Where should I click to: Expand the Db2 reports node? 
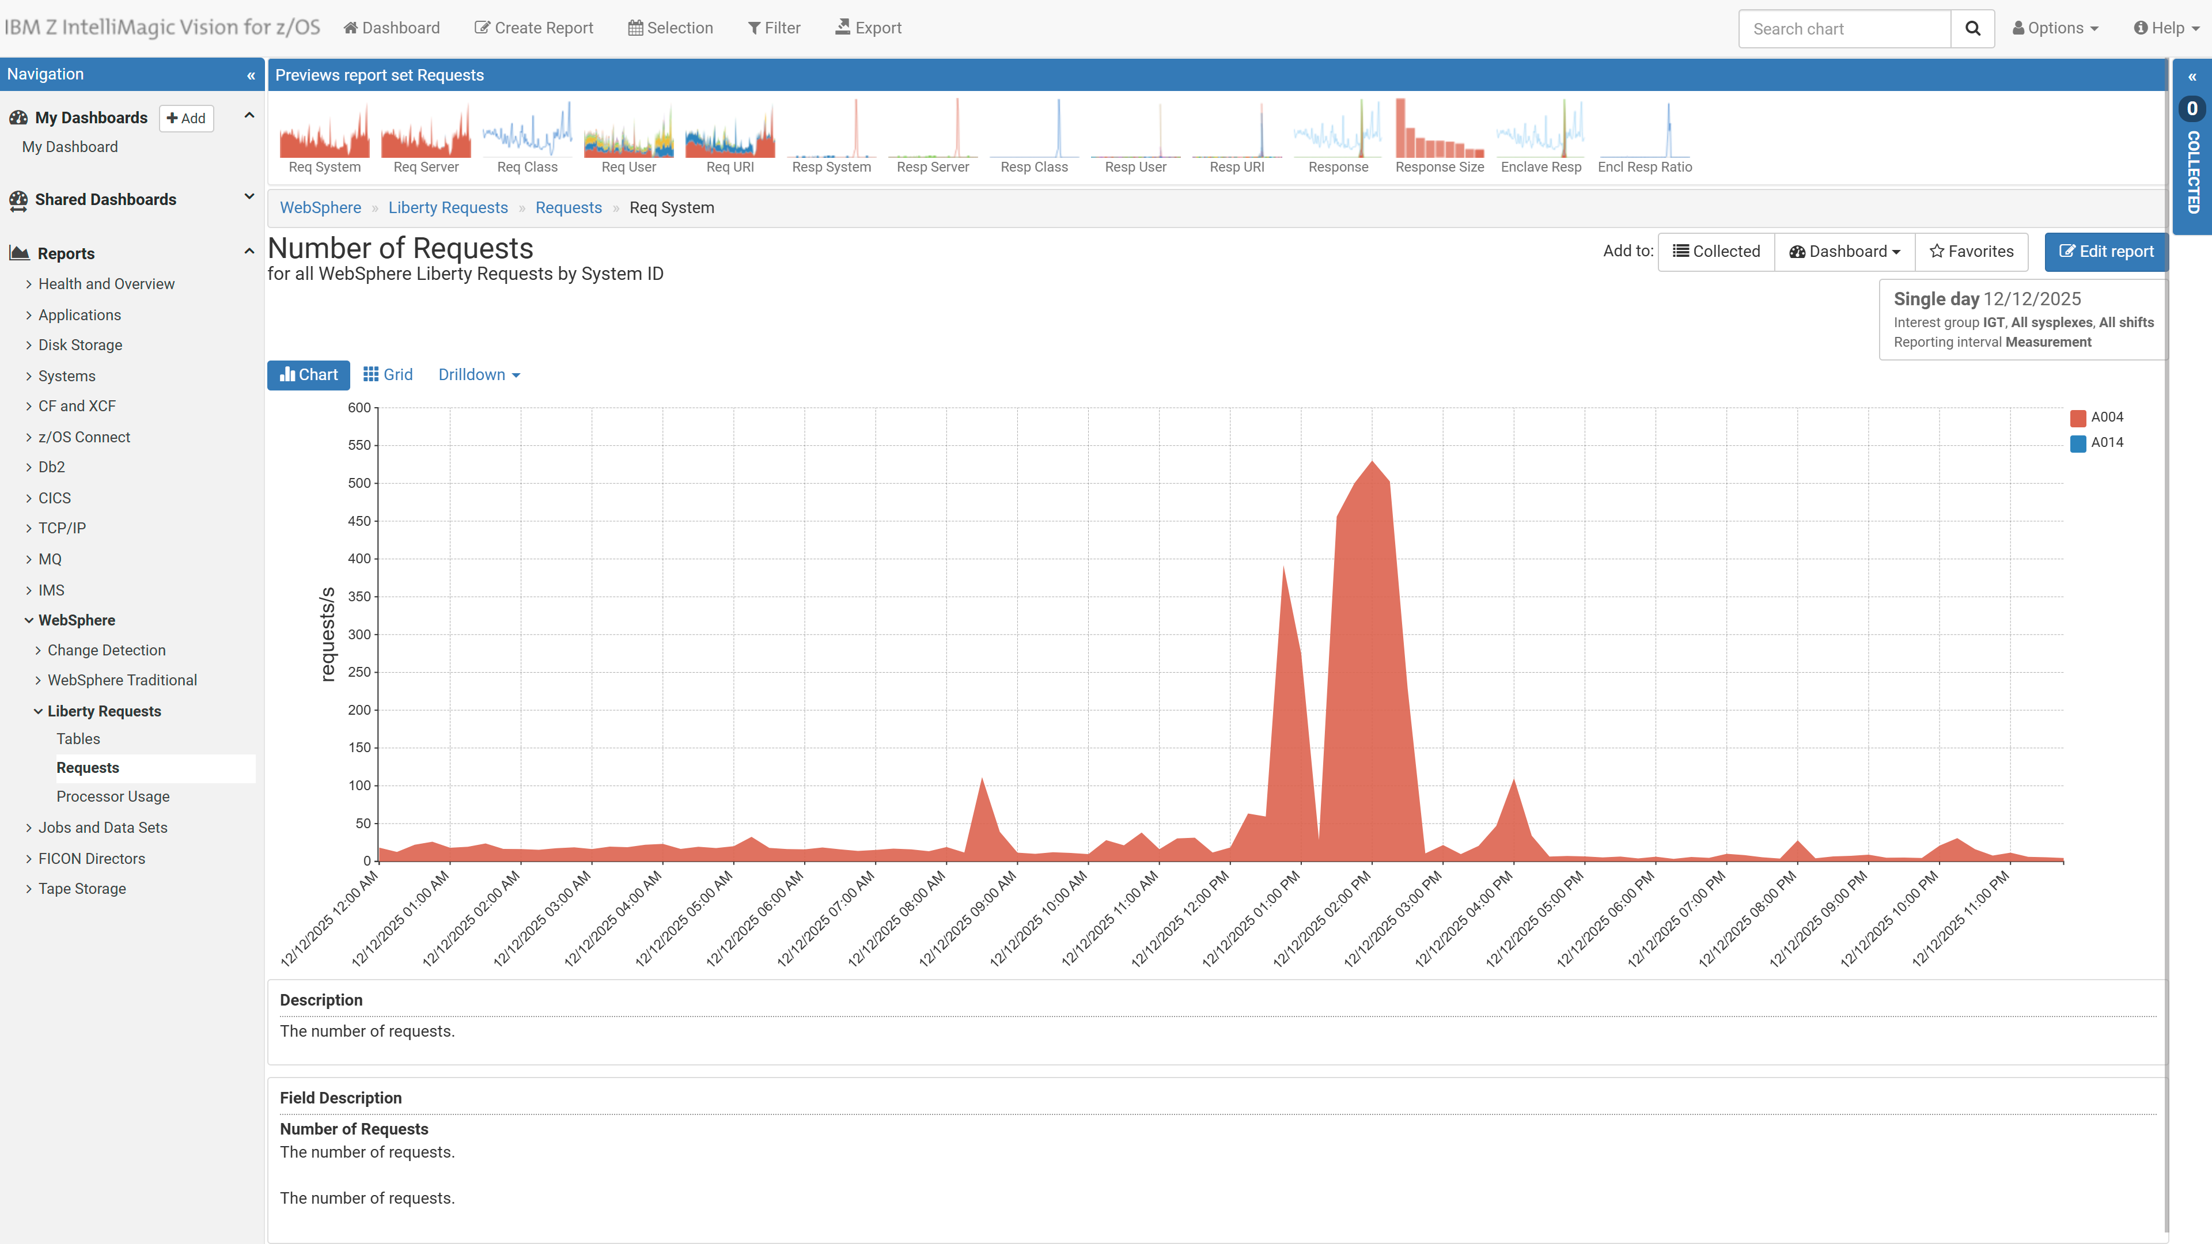point(28,467)
